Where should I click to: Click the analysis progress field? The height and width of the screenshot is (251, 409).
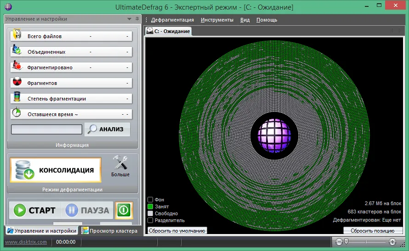(x=47, y=129)
